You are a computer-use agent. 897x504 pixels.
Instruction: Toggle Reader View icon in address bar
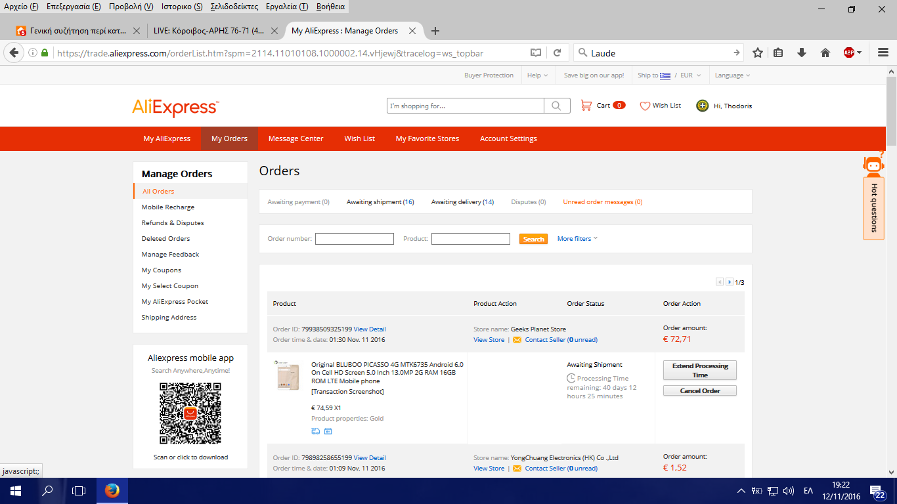[536, 53]
